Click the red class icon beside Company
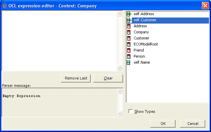The image size is (211, 132). pos(128,32)
